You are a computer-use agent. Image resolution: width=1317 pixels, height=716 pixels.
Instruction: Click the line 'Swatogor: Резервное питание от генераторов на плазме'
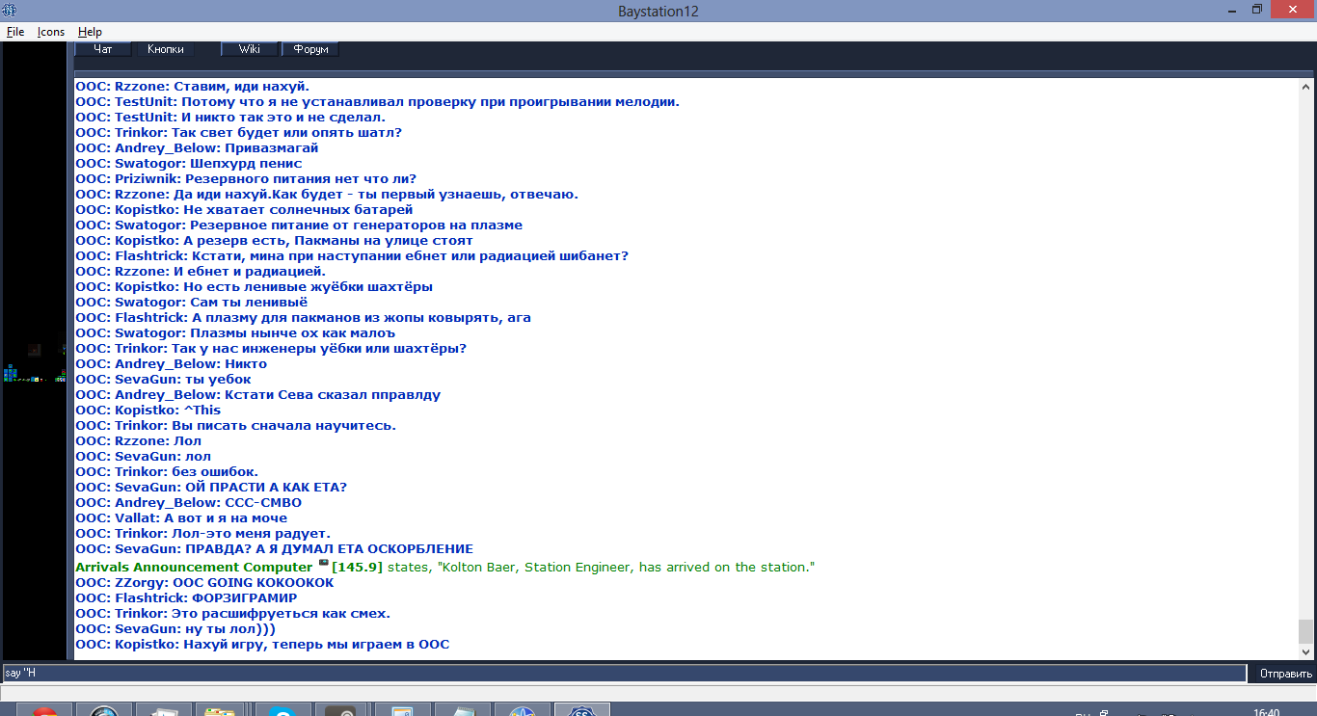click(x=299, y=225)
